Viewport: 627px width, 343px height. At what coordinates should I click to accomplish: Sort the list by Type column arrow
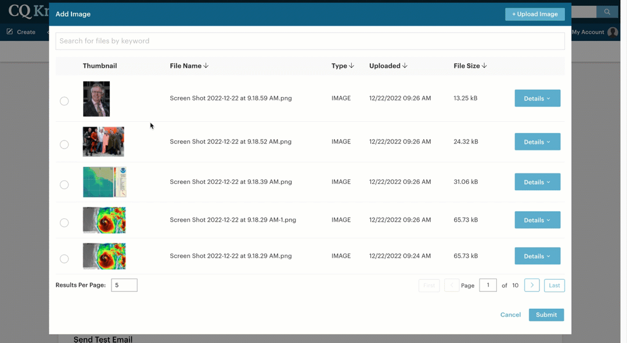click(351, 66)
